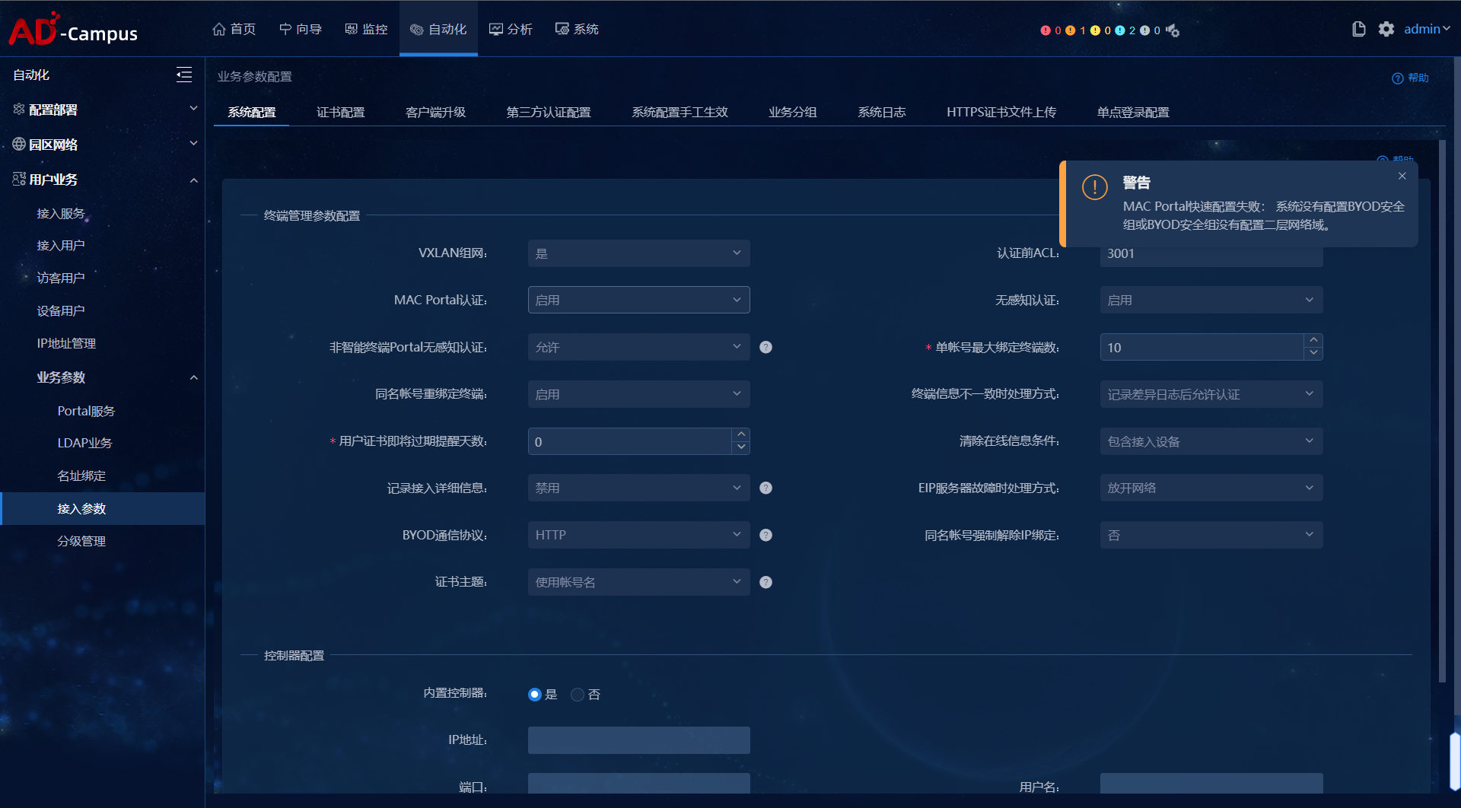Open the 自动化 automation menu
The image size is (1461, 808).
point(438,29)
